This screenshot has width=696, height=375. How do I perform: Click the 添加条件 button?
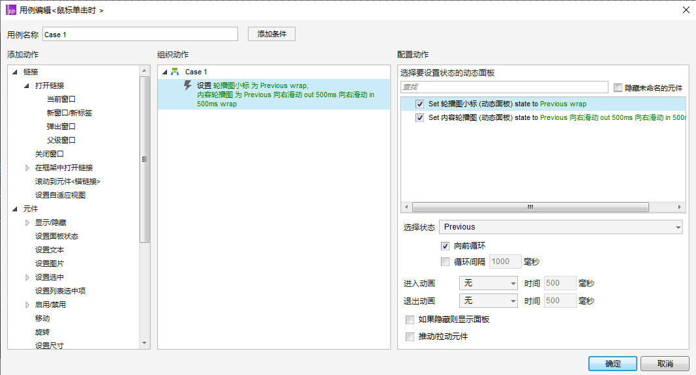coord(271,34)
